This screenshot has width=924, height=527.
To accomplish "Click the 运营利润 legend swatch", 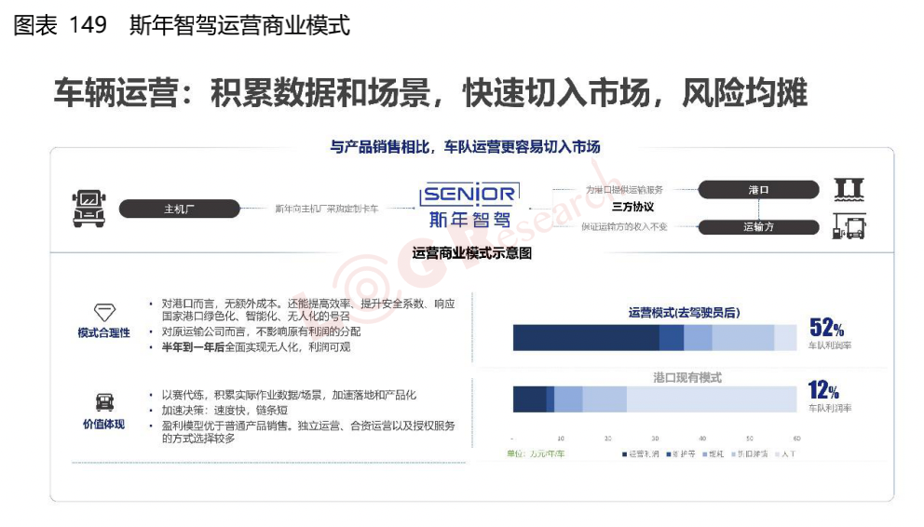I will pyautogui.click(x=625, y=454).
